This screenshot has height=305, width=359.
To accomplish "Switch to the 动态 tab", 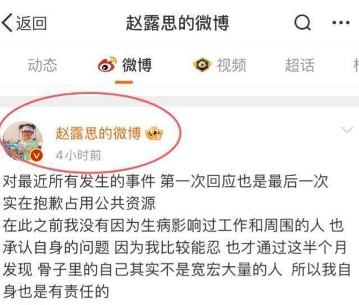I will point(42,65).
